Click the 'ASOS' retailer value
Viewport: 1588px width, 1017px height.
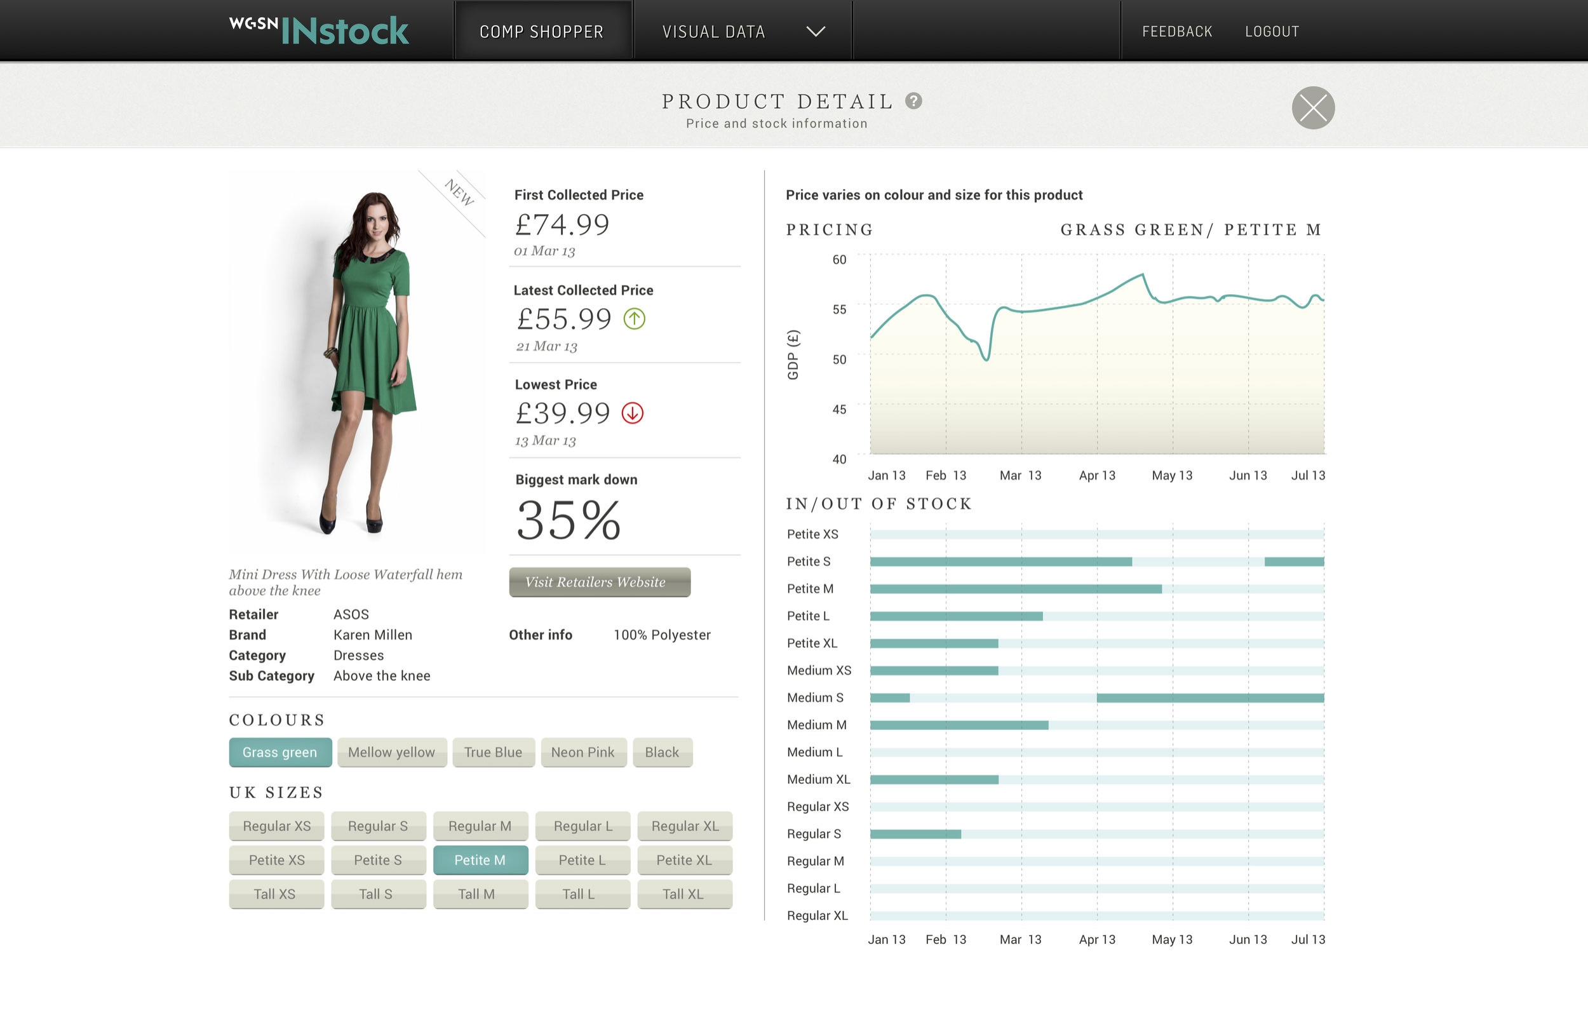[351, 614]
